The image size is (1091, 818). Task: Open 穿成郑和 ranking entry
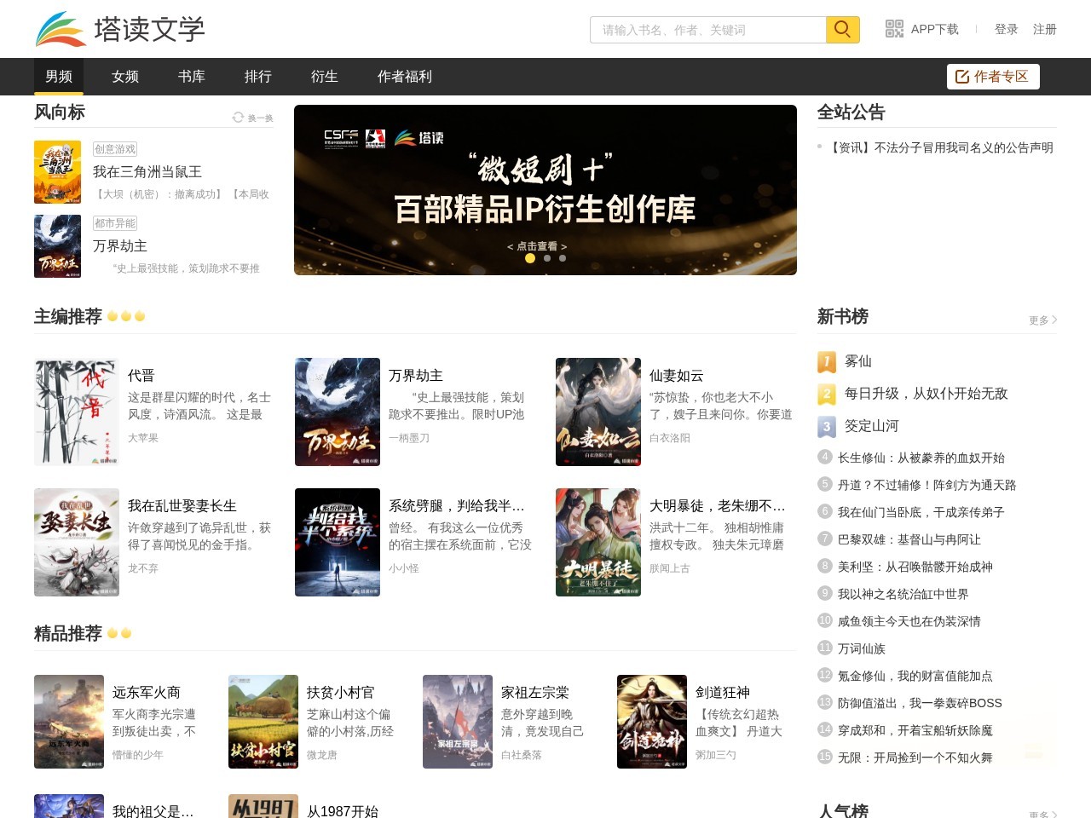point(915,730)
